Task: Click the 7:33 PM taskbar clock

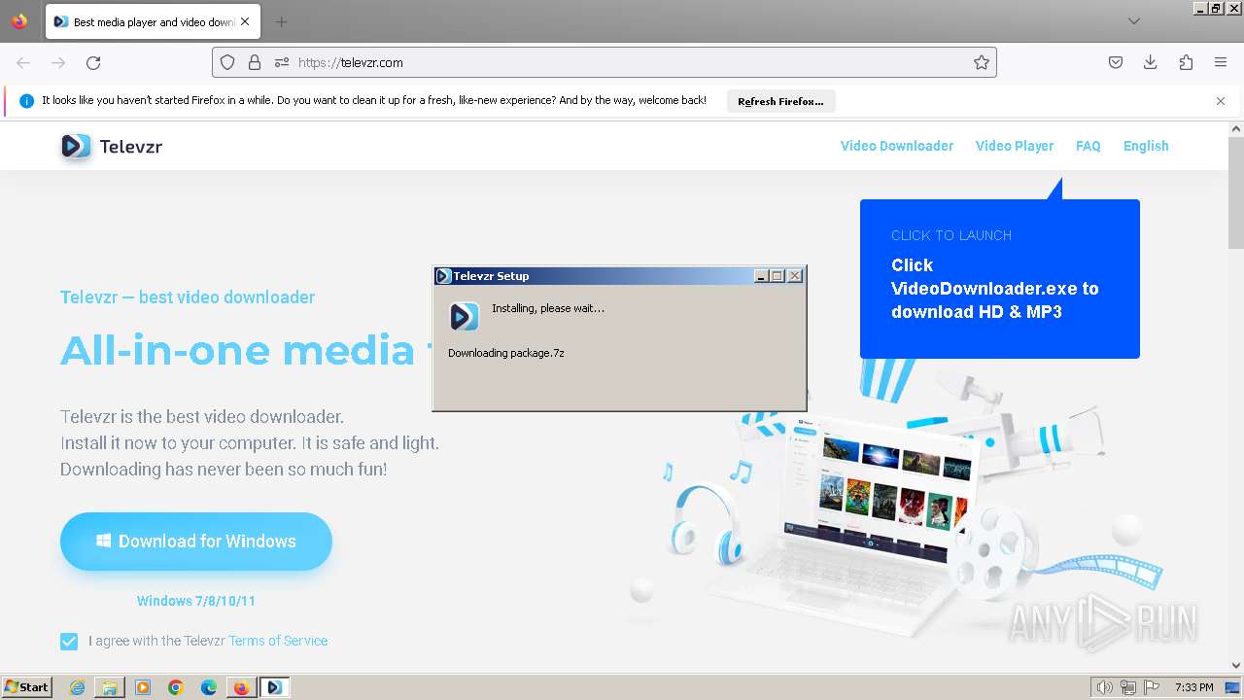Action: click(x=1193, y=687)
